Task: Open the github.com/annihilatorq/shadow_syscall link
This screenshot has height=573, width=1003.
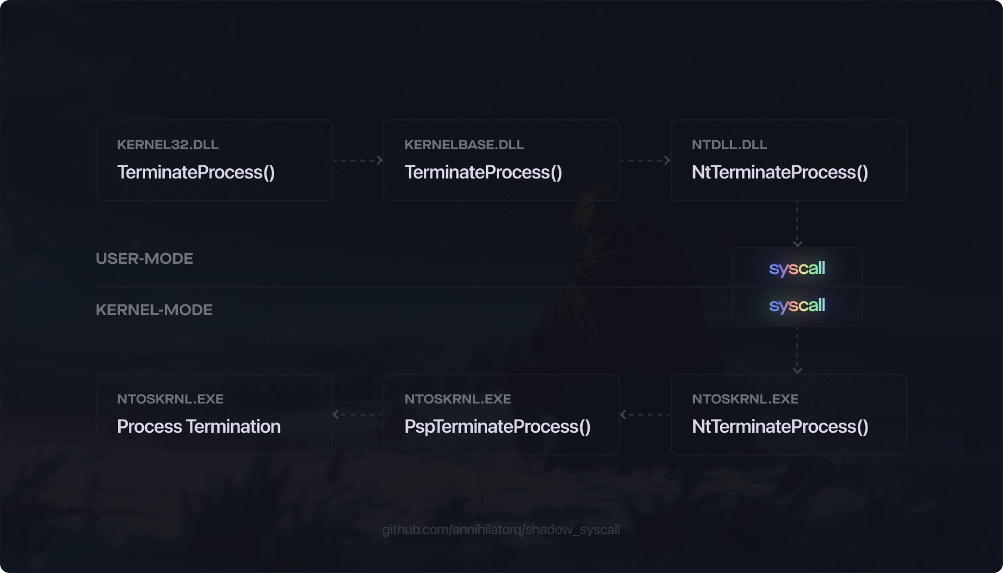Action: pyautogui.click(x=501, y=529)
